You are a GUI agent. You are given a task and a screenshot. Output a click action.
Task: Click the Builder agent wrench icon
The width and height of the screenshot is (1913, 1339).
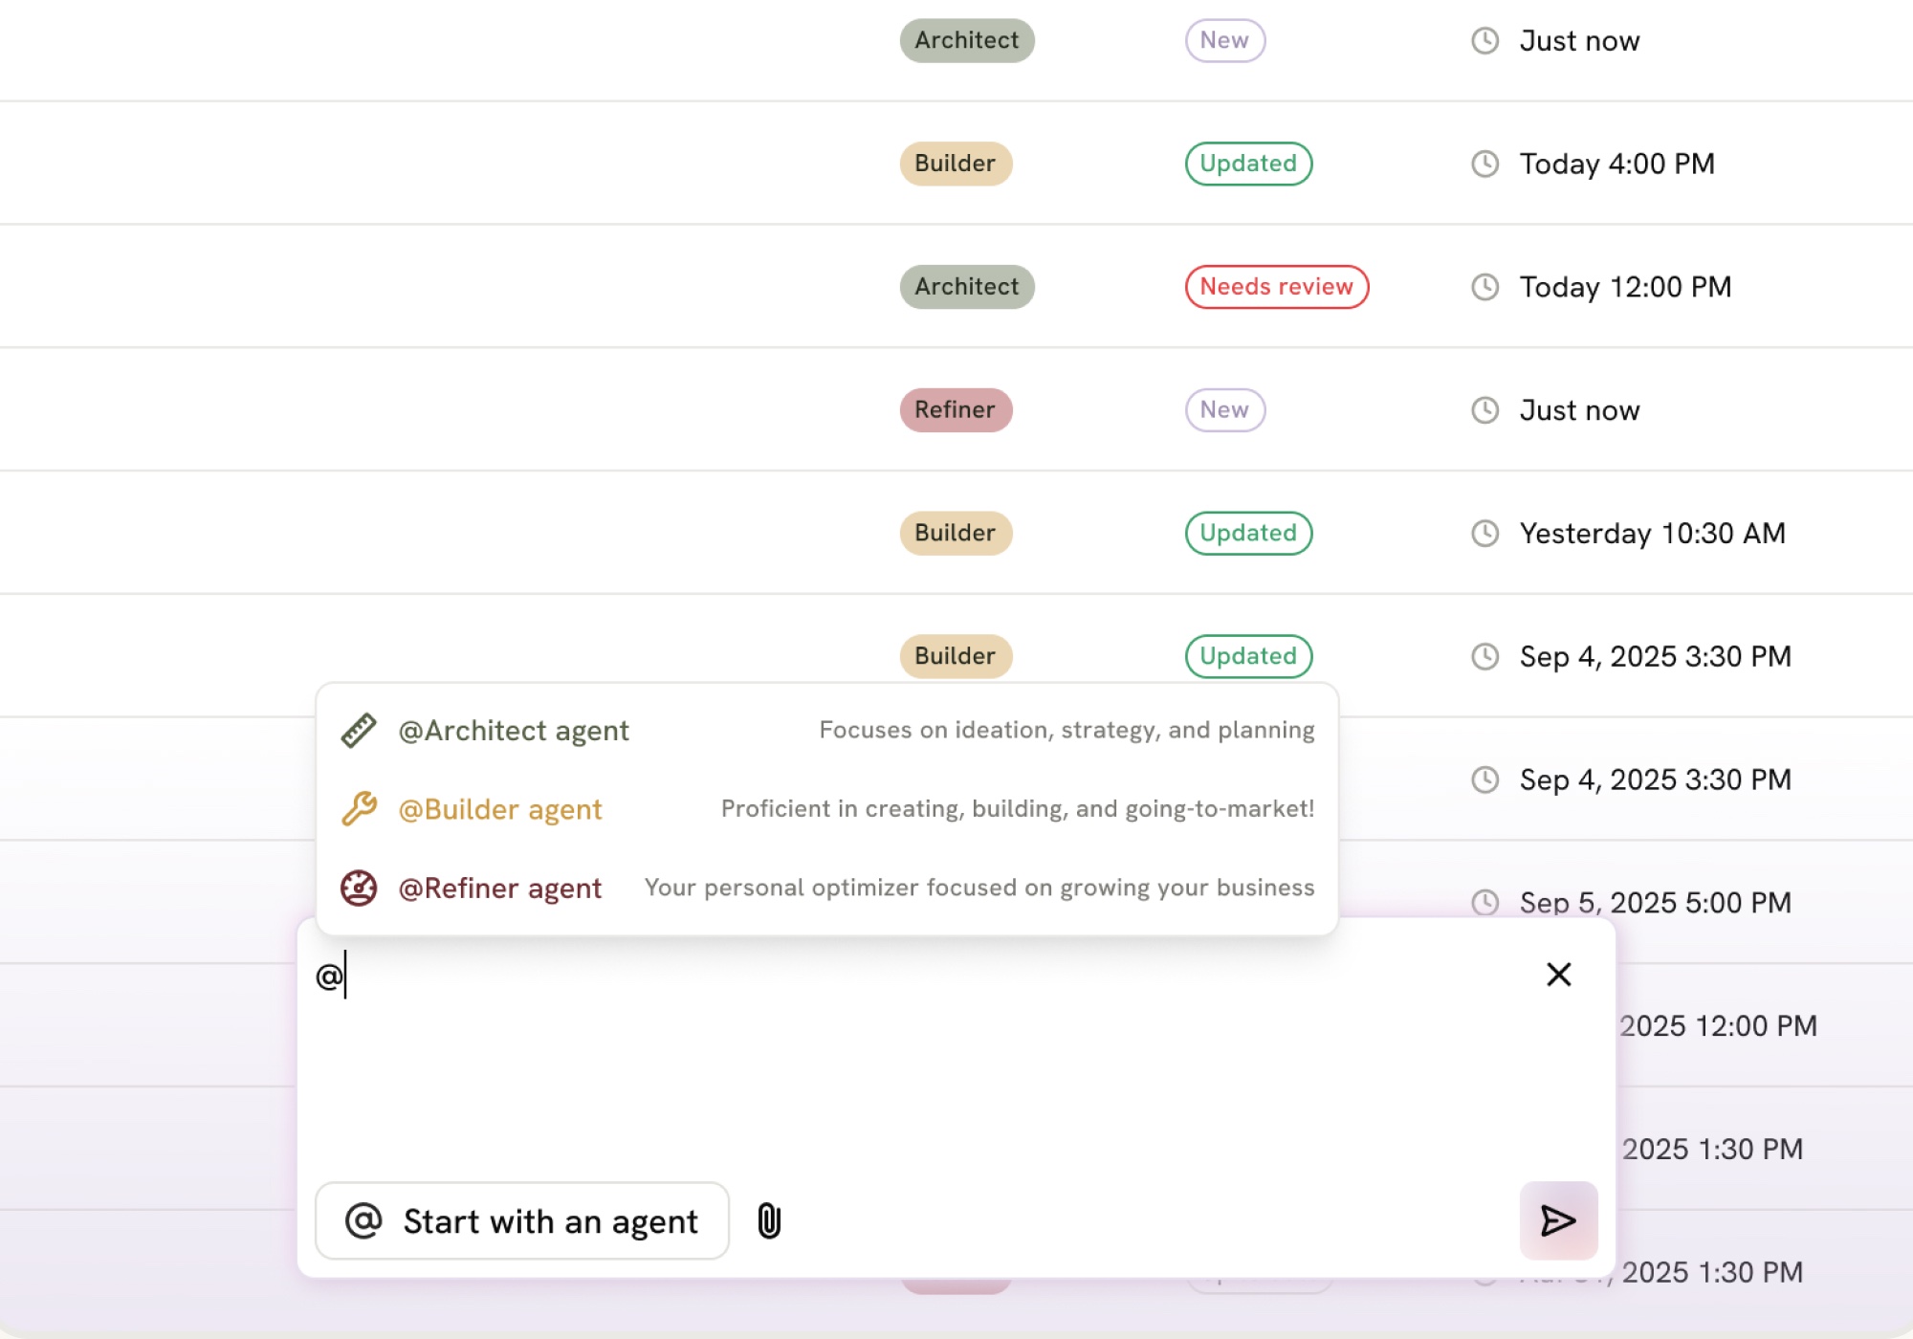tap(359, 809)
